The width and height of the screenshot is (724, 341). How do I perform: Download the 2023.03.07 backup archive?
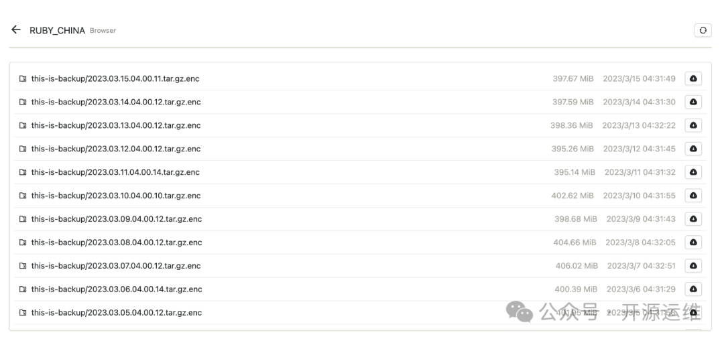693,265
